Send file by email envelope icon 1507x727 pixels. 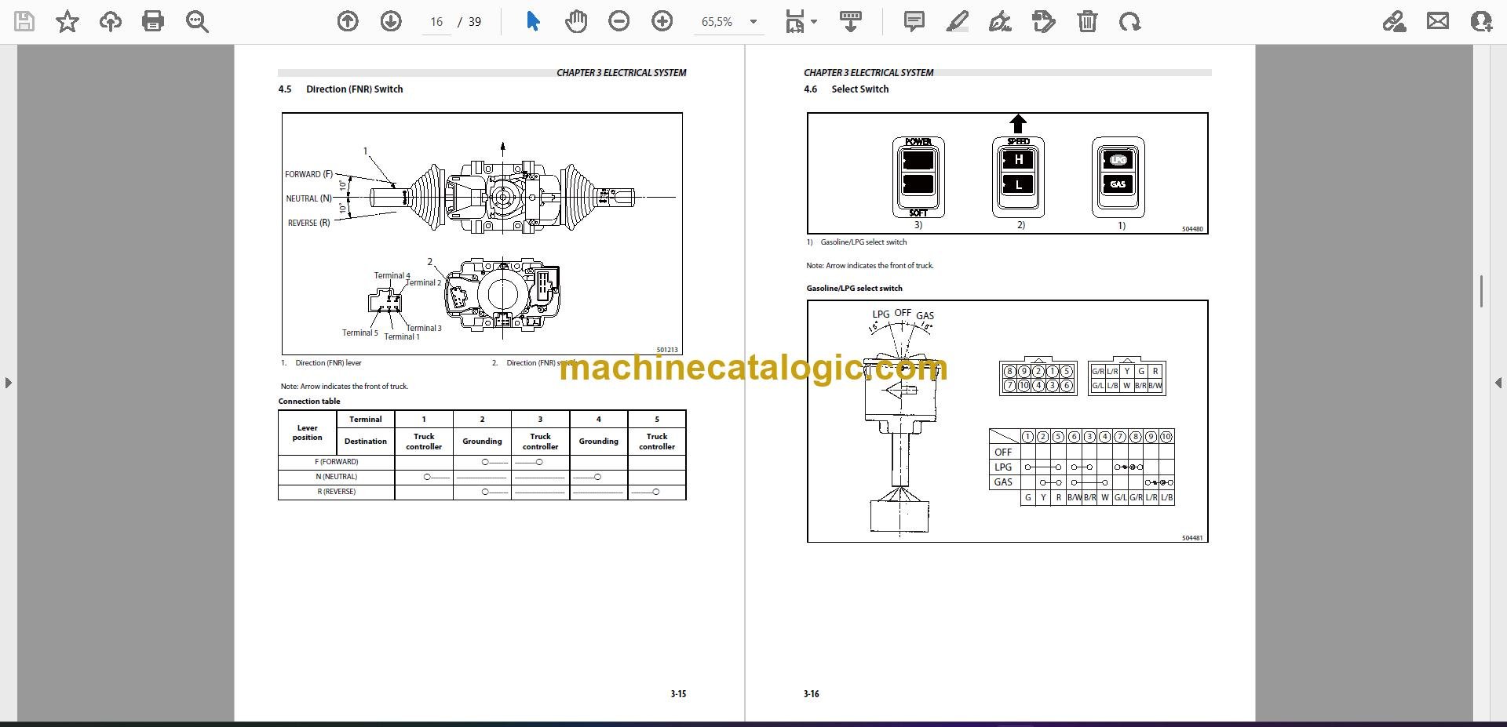tap(1438, 21)
